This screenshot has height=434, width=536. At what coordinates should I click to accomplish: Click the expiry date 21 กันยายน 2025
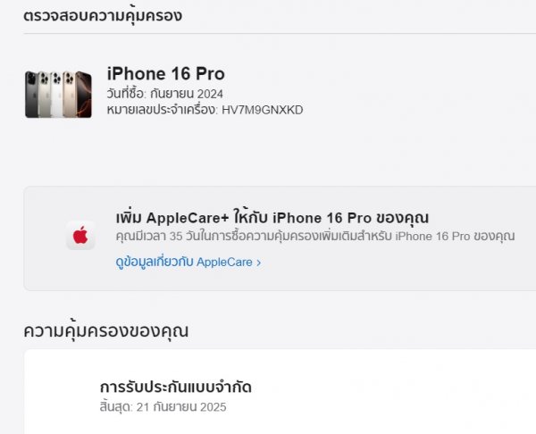click(x=181, y=407)
